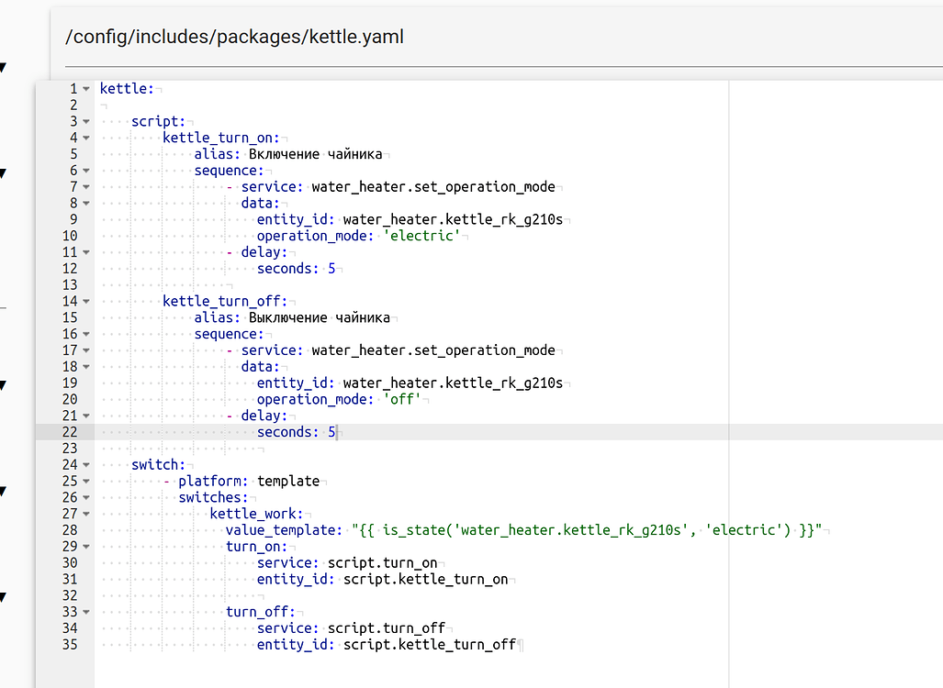Screen dimensions: 943x688
Task: Fold the delay item on line 11
Action: pos(86,252)
